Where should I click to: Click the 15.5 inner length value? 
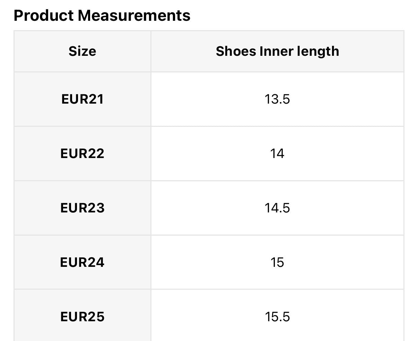[277, 317]
